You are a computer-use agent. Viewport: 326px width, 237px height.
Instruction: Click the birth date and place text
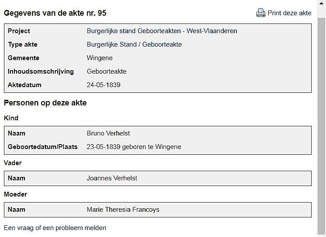click(x=134, y=147)
